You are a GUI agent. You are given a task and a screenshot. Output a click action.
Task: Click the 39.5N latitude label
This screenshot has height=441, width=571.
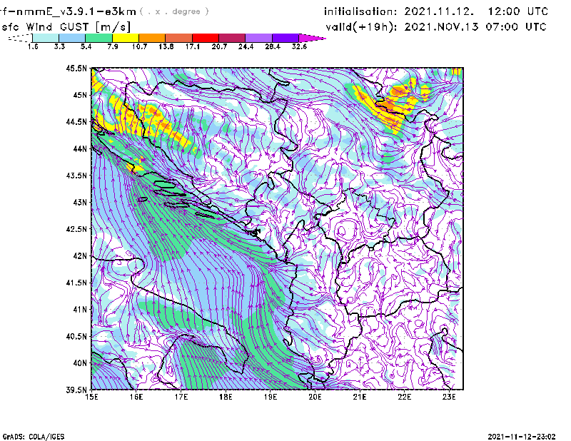(x=76, y=390)
